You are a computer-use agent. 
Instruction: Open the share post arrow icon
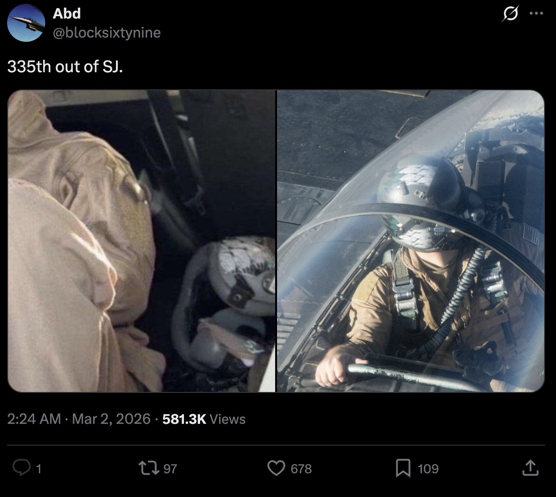530,468
